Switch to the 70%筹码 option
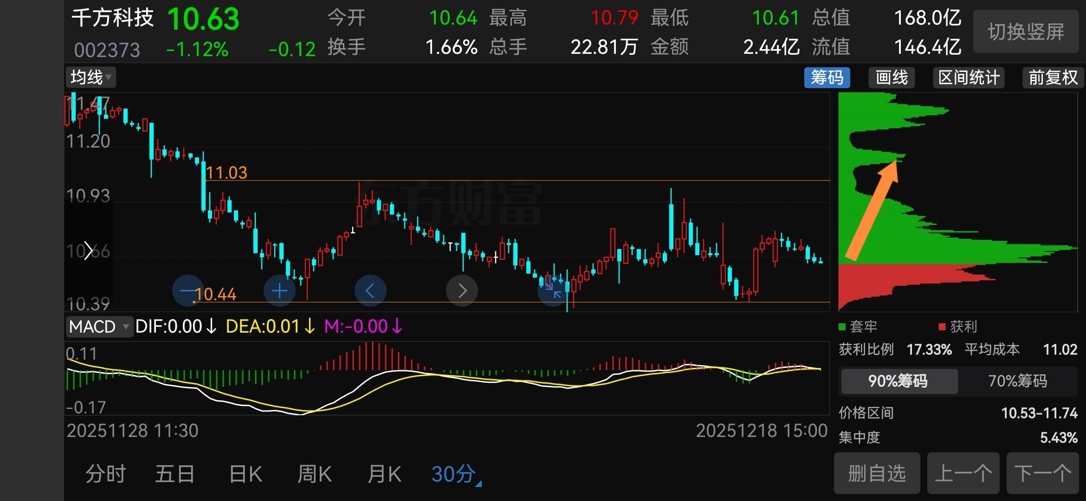This screenshot has width=1086, height=501. click(1017, 381)
